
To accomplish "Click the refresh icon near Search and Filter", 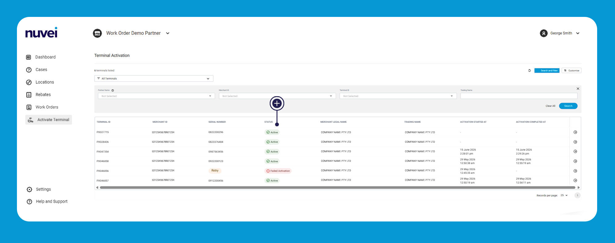I will [530, 70].
